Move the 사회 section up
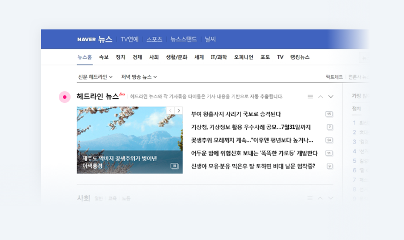The width and height of the screenshot is (404, 240). point(320,198)
